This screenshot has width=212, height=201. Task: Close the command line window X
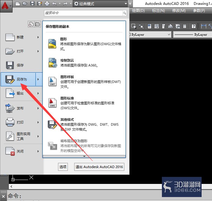tap(3, 196)
